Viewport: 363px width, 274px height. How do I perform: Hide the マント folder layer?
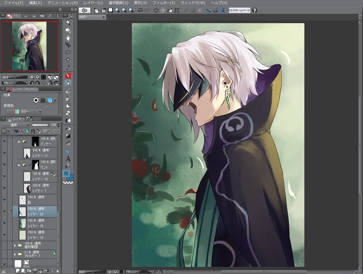[x=4, y=165]
